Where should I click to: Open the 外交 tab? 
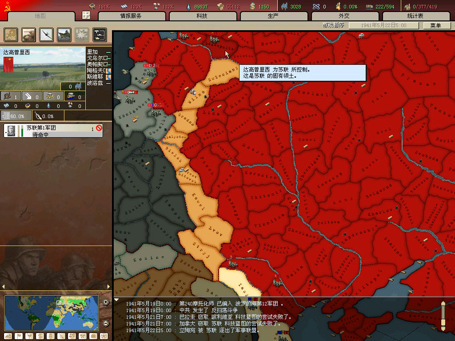coord(344,16)
